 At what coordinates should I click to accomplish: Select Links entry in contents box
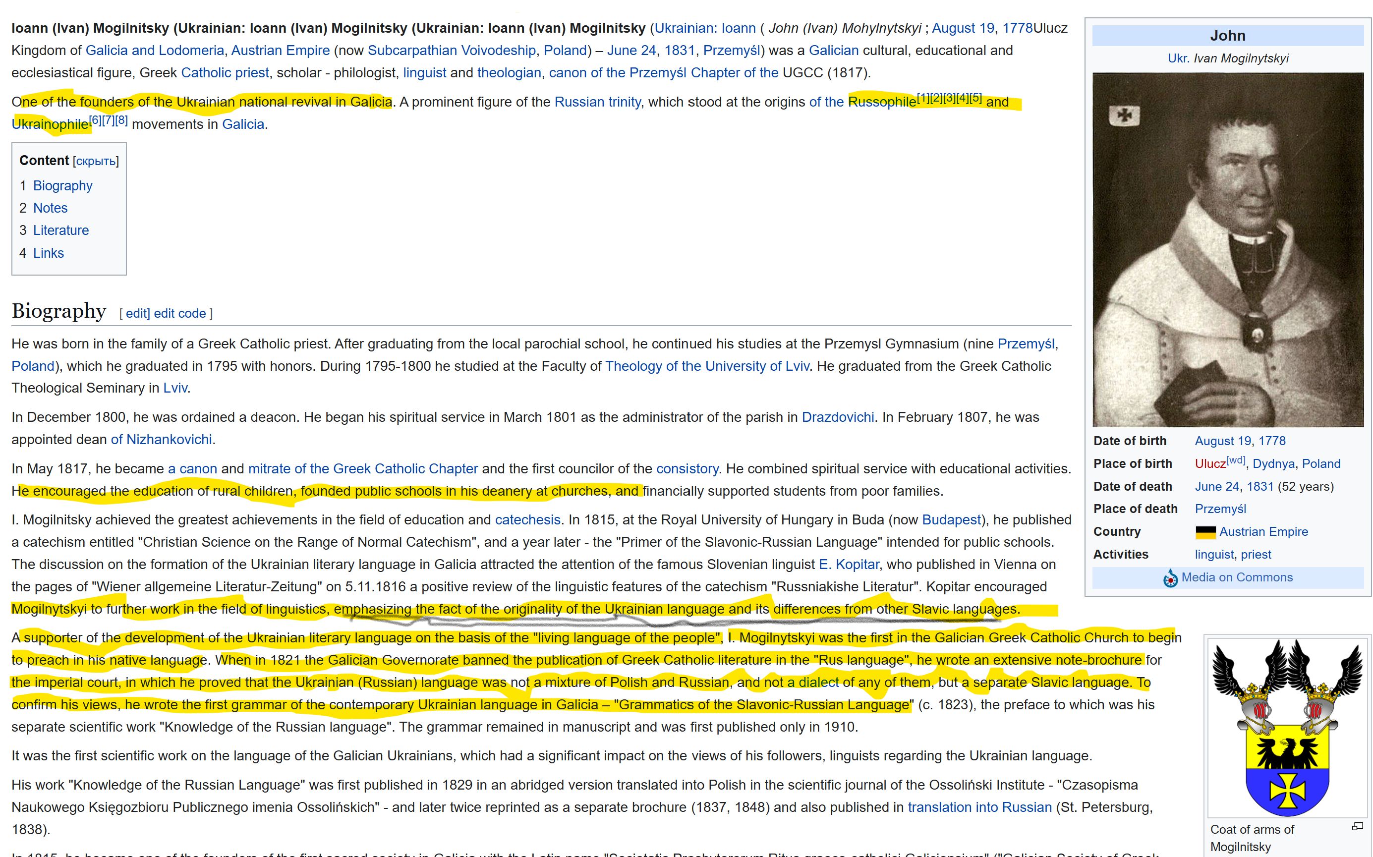pyautogui.click(x=48, y=253)
